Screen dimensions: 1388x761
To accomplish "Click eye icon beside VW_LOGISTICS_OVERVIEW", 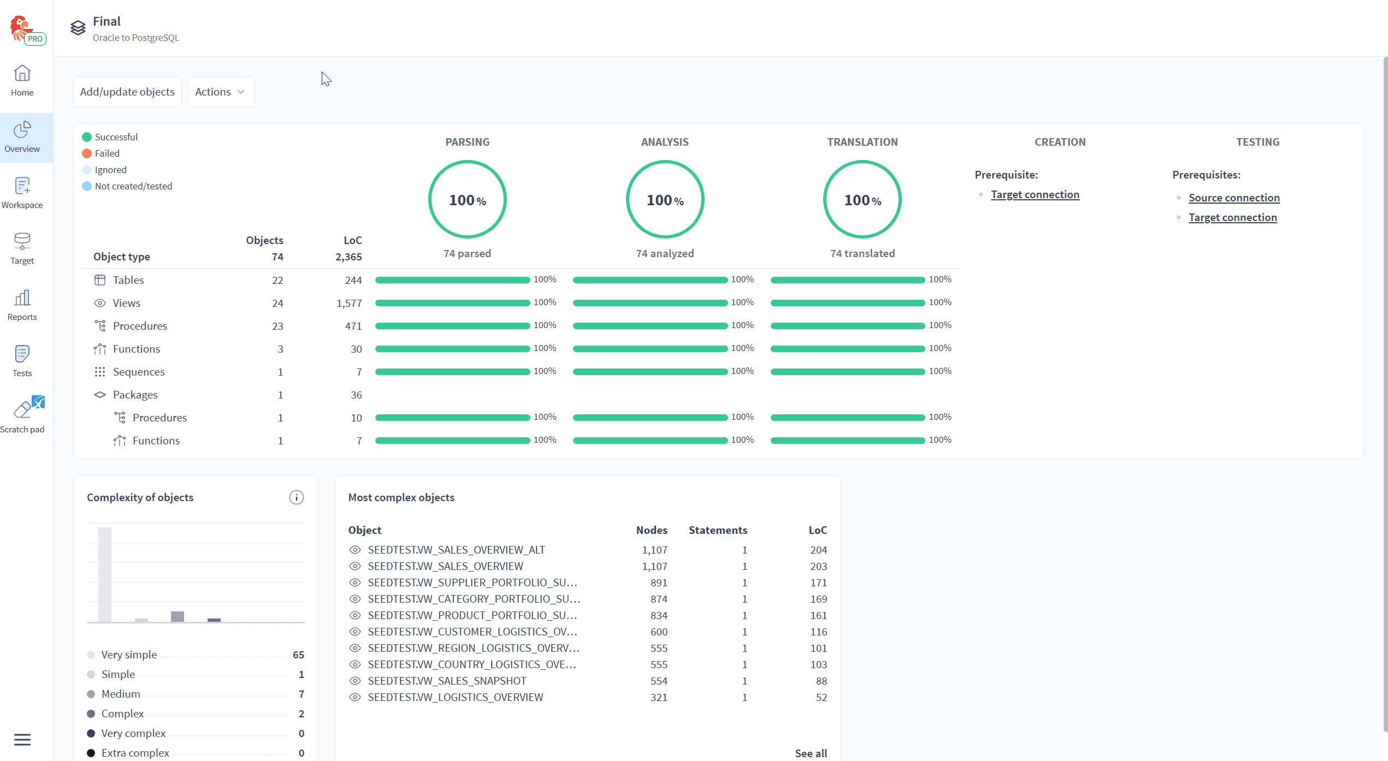I will (355, 697).
